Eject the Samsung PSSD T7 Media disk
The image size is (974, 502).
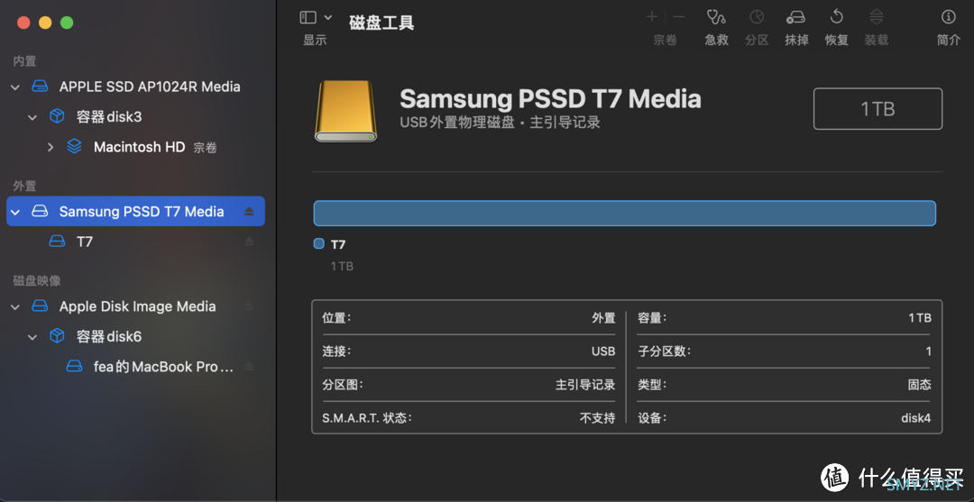(x=249, y=211)
